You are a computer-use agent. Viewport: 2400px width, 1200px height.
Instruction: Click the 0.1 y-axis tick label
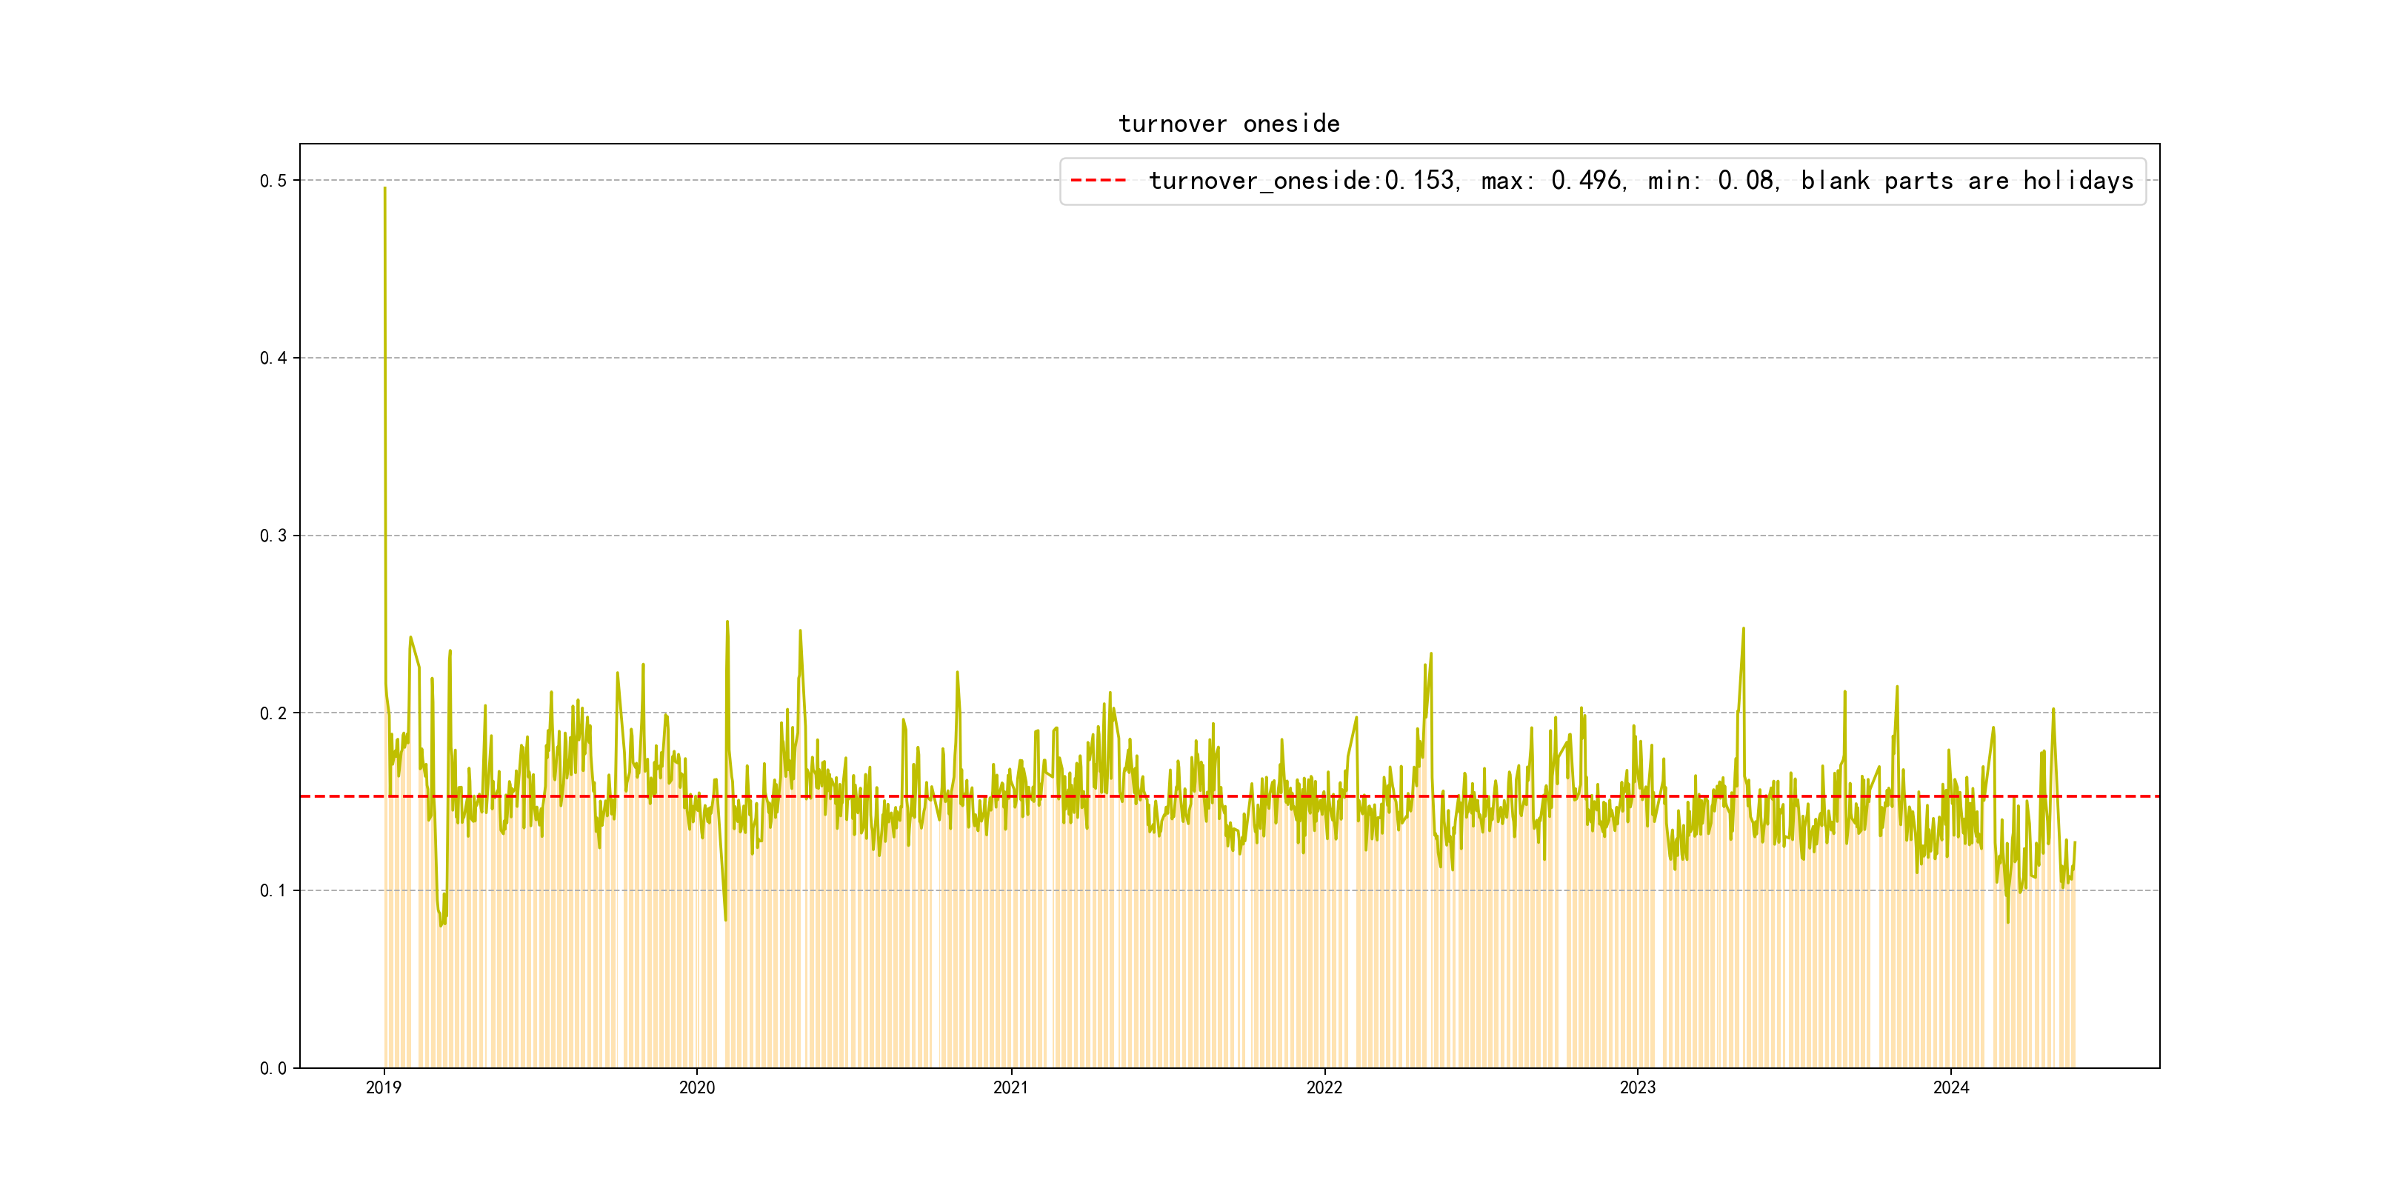(273, 890)
